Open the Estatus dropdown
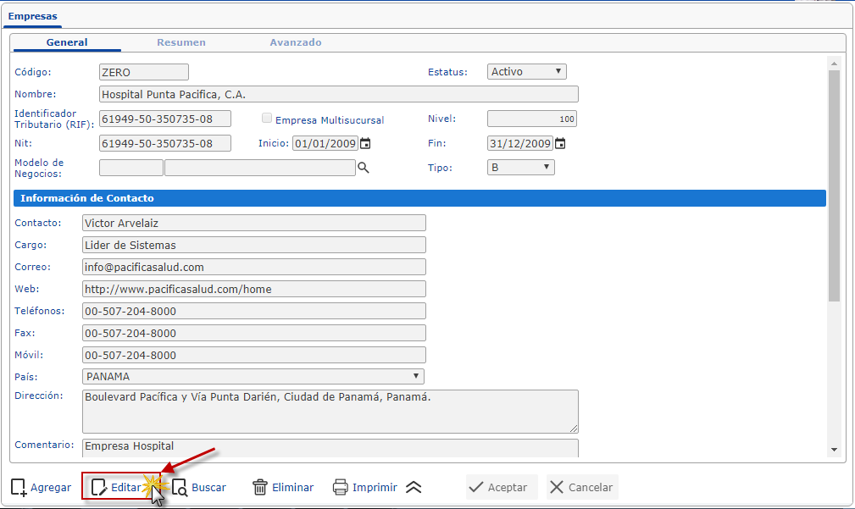Viewport: 855px width, 509px height. tap(527, 72)
